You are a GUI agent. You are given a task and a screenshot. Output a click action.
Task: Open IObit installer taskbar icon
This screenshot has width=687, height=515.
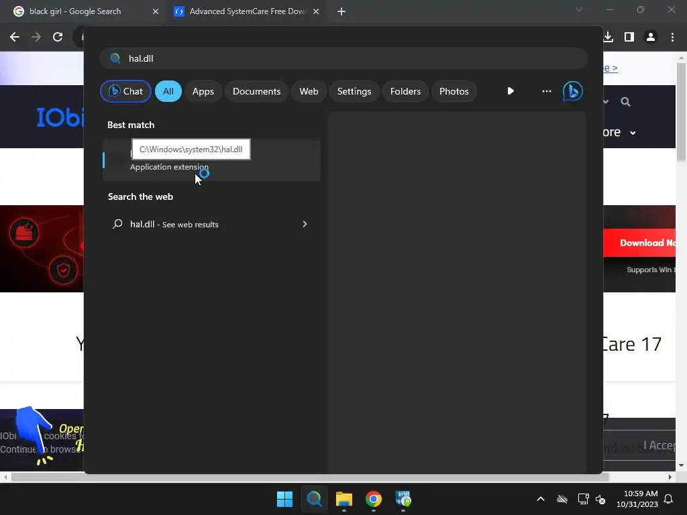coord(403,499)
